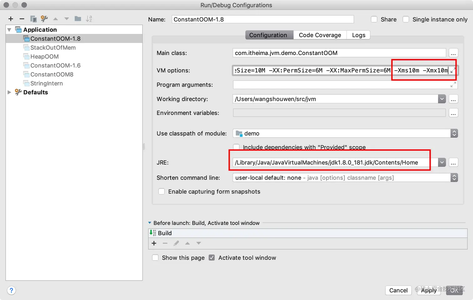Browse for the JRE path
The image size is (473, 300).
(453, 162)
